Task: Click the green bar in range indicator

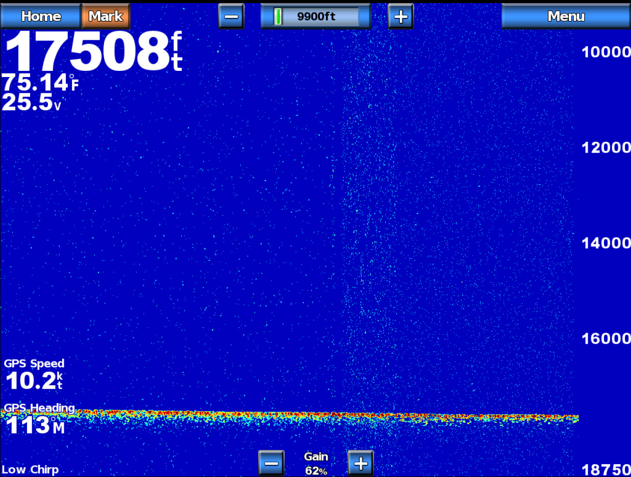Action: coord(277,16)
